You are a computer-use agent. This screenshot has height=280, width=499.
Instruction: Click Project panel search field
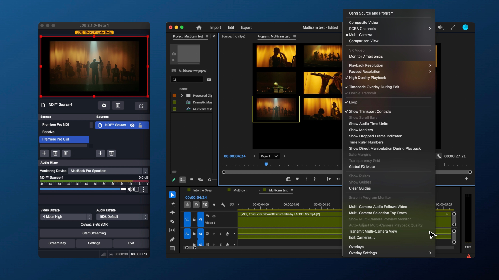187,79
